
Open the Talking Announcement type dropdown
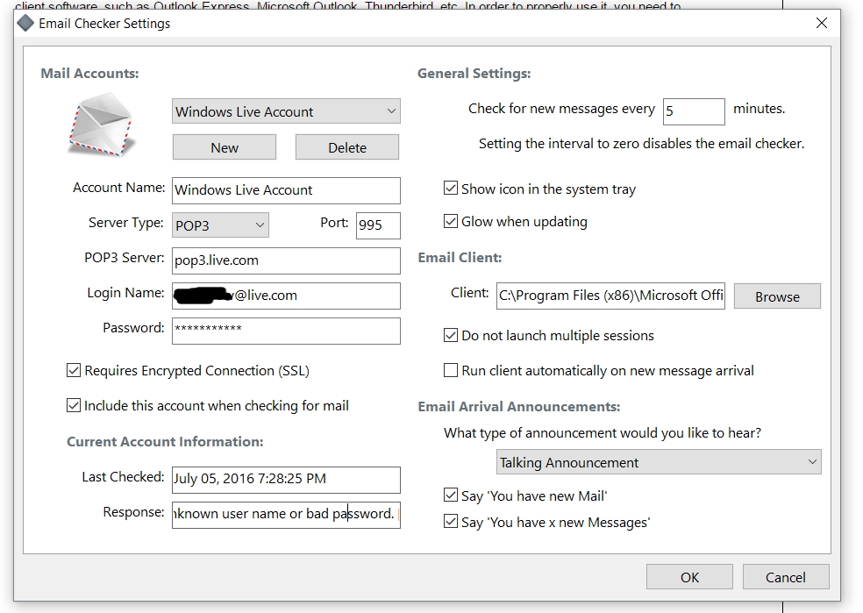[x=659, y=462]
